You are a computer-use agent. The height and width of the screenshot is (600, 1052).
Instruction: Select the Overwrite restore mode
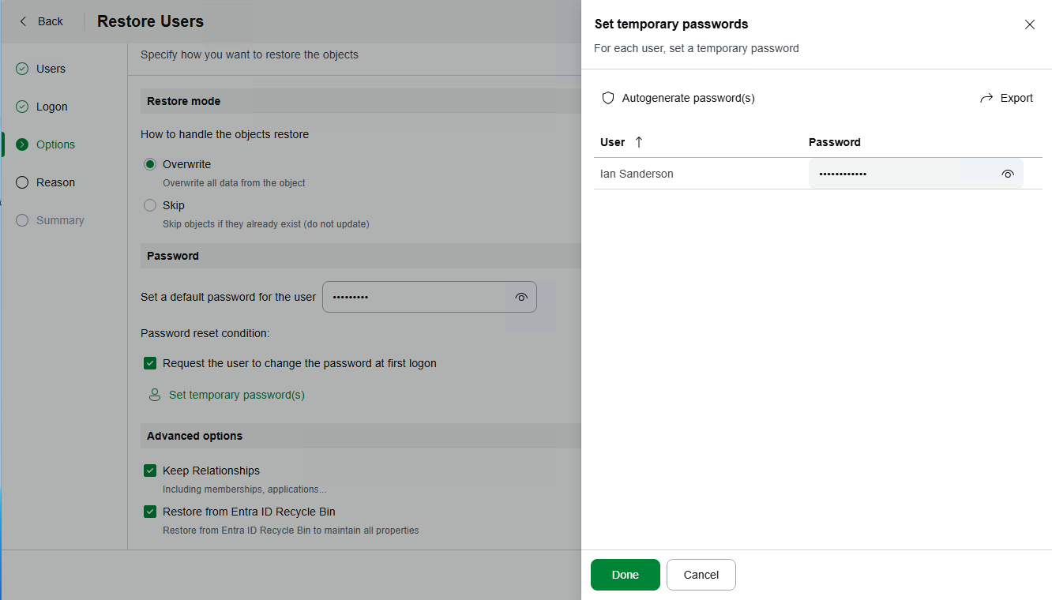[x=149, y=163]
